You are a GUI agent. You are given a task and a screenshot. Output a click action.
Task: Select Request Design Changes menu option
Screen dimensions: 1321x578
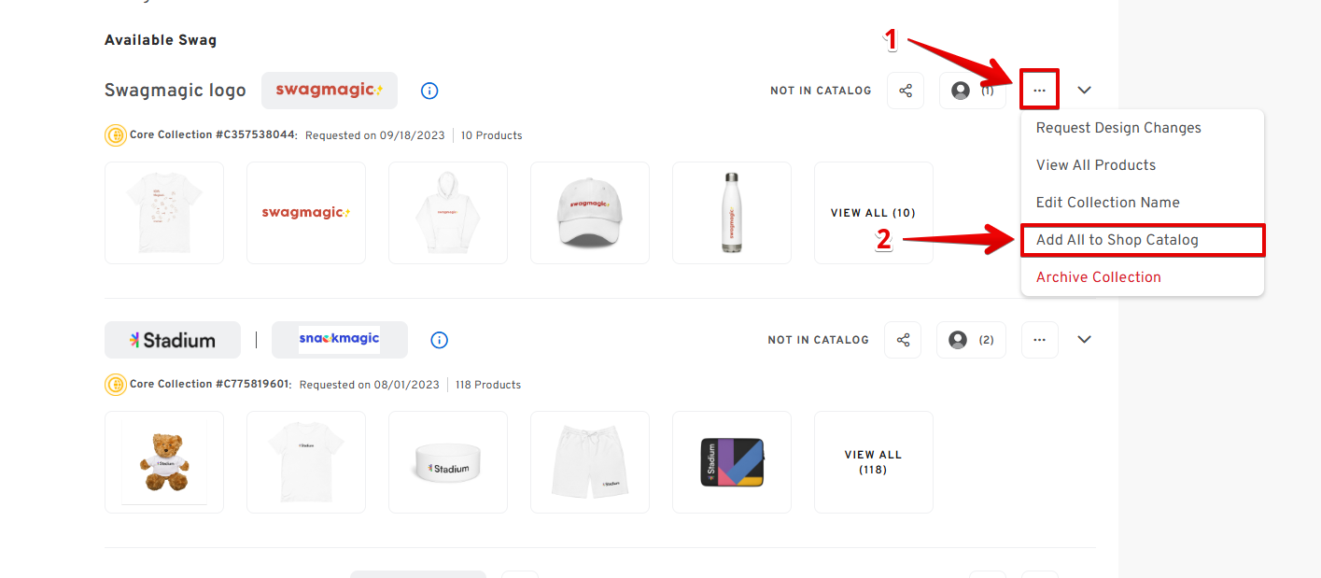click(1118, 128)
